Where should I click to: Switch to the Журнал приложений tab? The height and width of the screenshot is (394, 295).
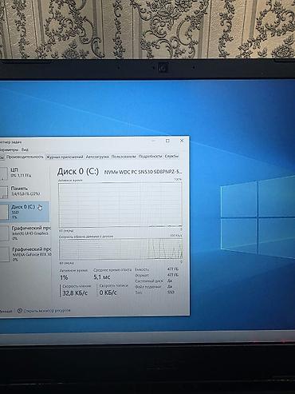coord(65,157)
